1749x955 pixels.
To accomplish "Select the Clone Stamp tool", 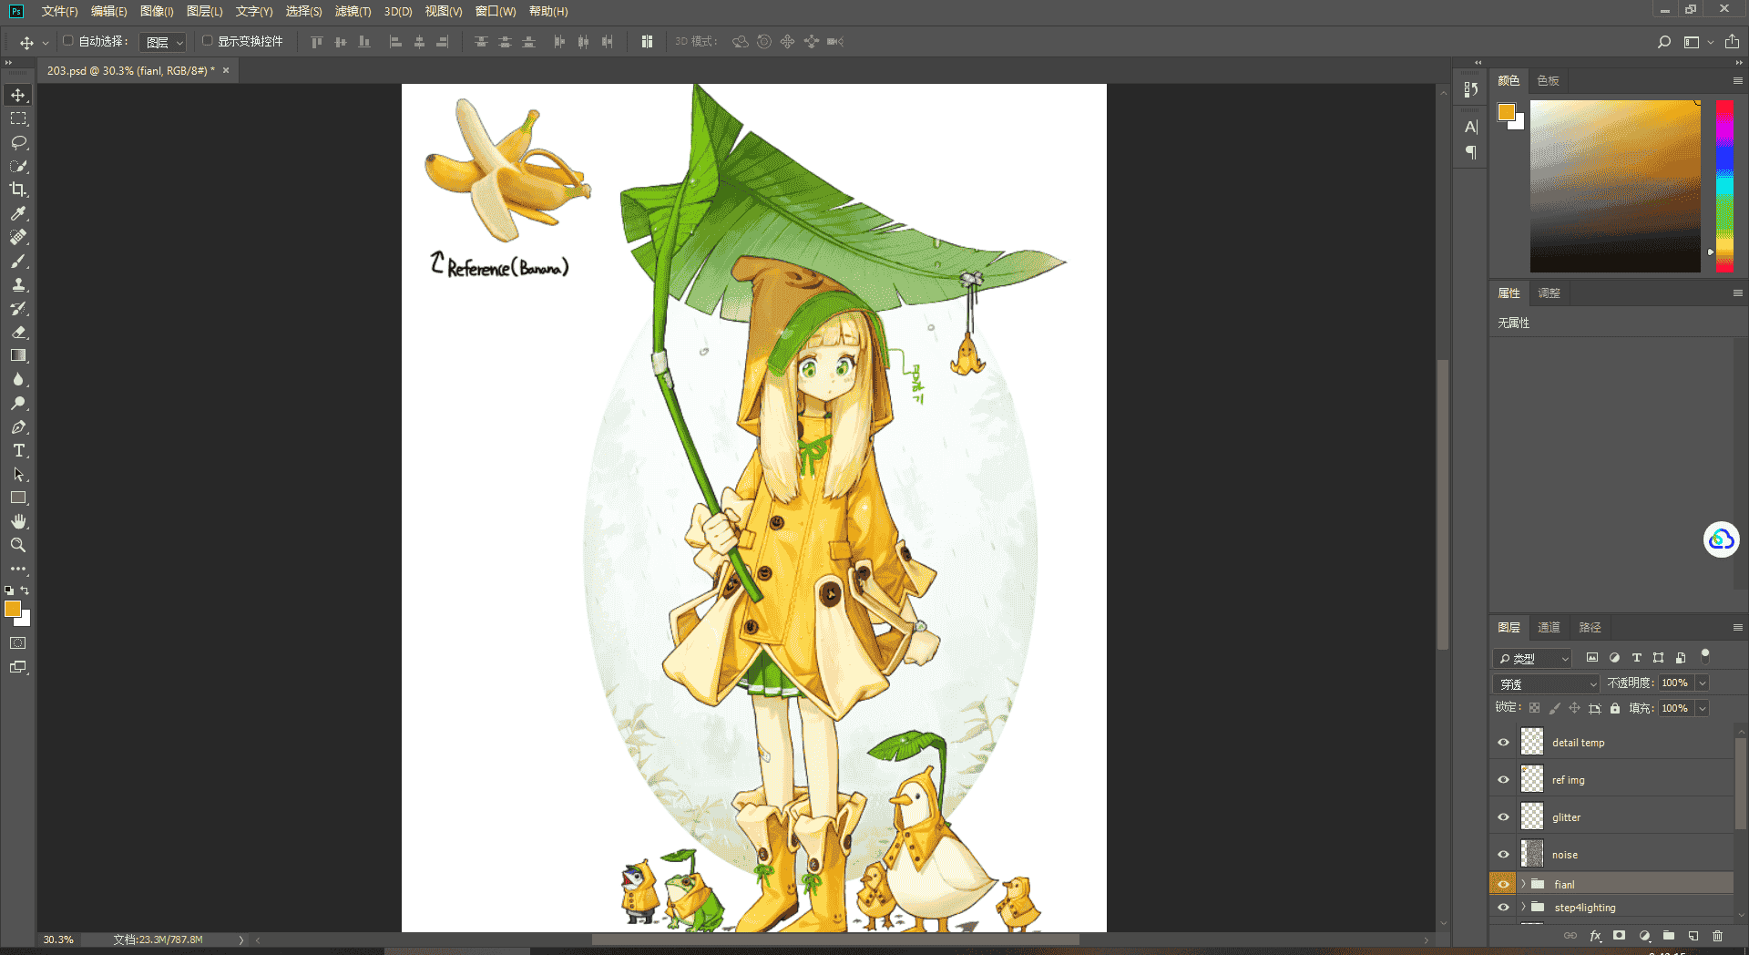I will [x=18, y=284].
